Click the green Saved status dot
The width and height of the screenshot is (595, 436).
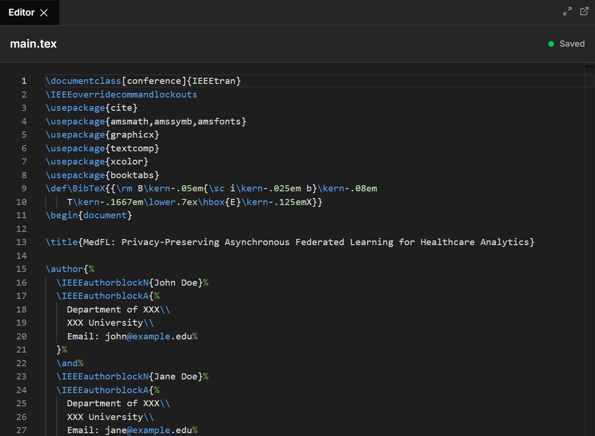(x=551, y=44)
